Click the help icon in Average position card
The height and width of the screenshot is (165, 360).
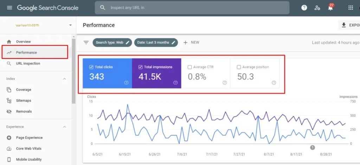pos(274,83)
